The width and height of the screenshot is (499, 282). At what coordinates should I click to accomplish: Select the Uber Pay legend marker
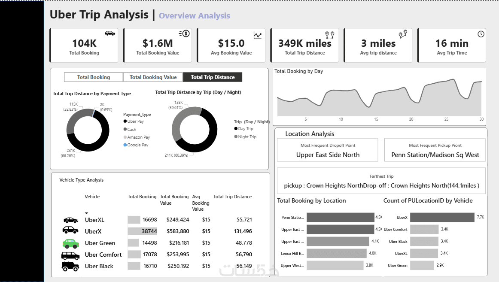(125, 121)
